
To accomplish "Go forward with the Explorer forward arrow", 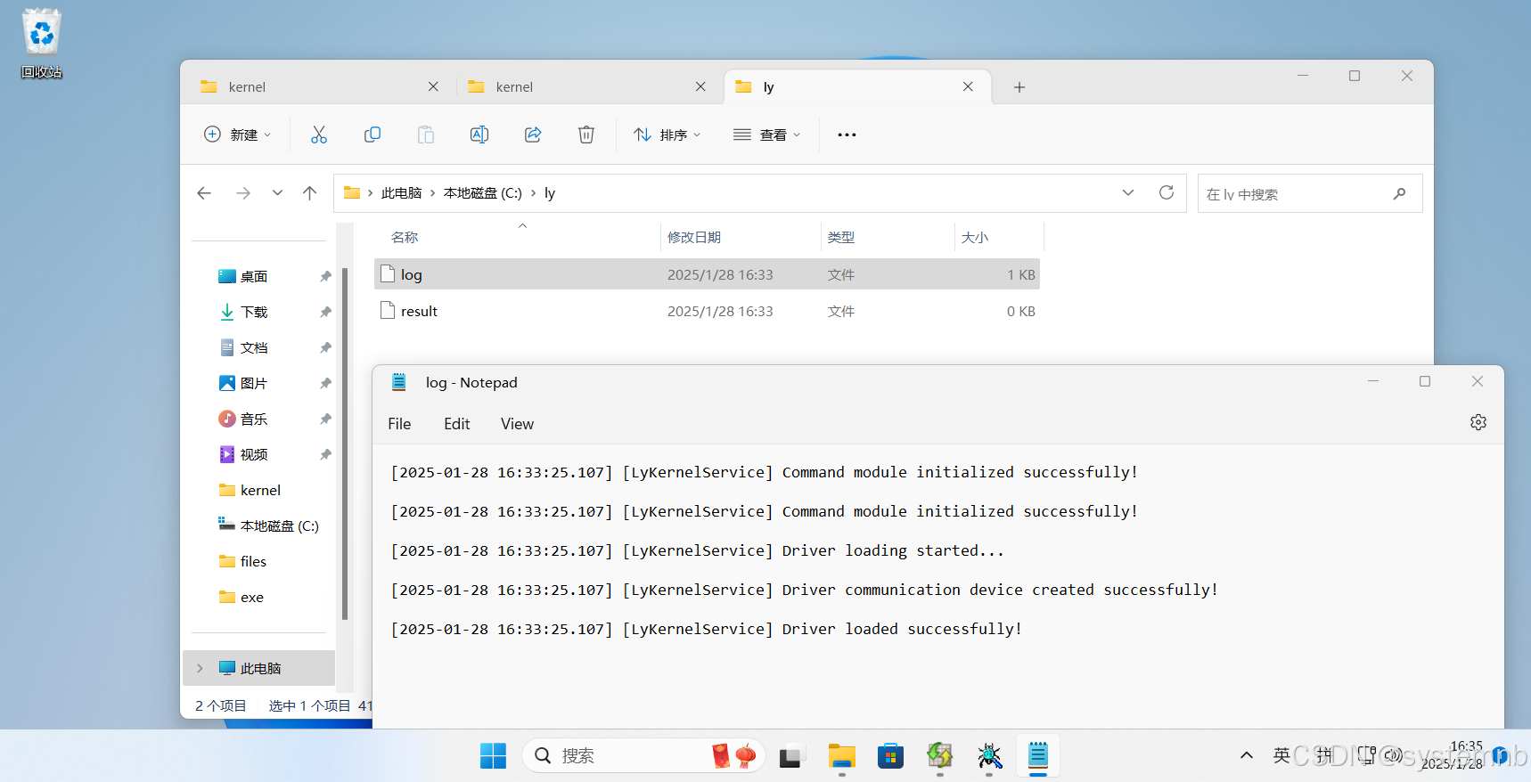I will tap(242, 193).
